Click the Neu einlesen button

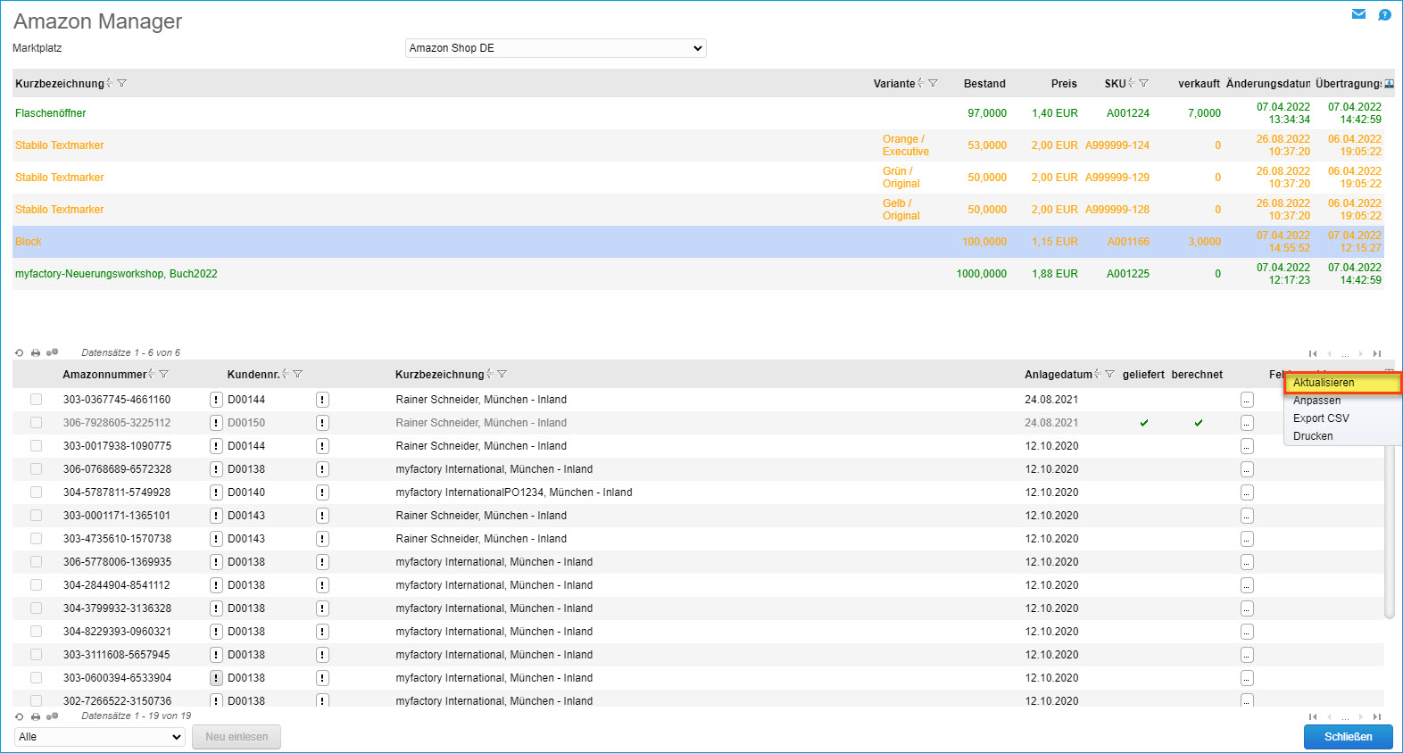[237, 737]
